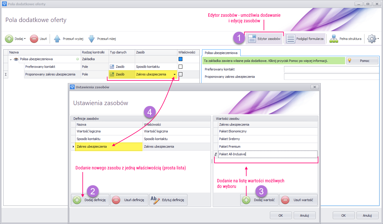
Task: Move item up with Przesuń wyżej arrow
Action: tap(57, 39)
